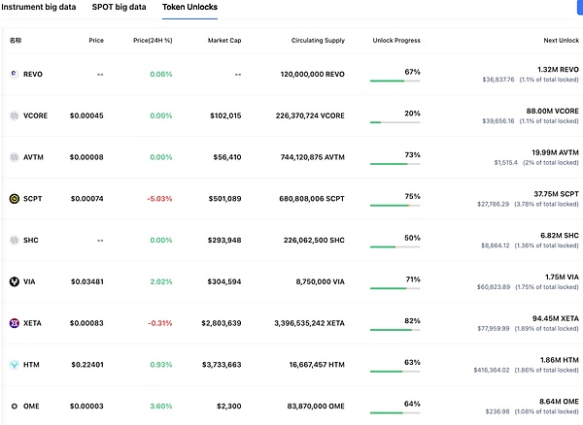583x425 pixels.
Task: Click the HTM token icon
Action: (x=14, y=365)
